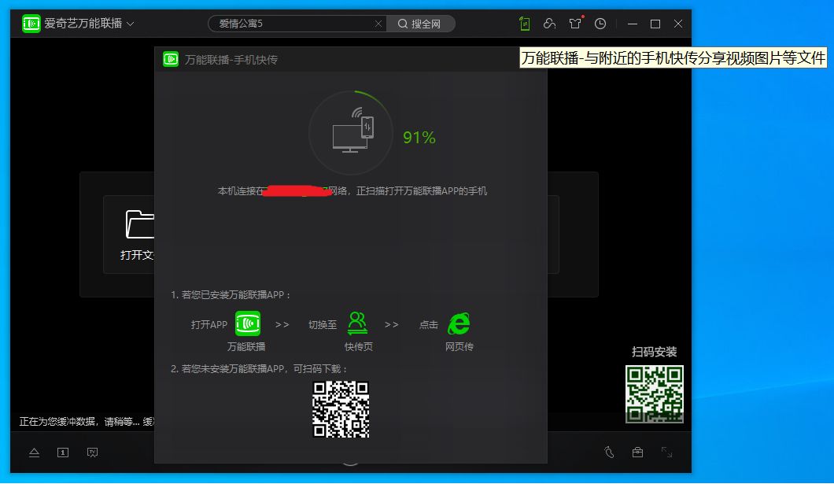This screenshot has height=484, width=834.
Task: Select the 万能联播 app icon in step one
Action: pyautogui.click(x=247, y=323)
